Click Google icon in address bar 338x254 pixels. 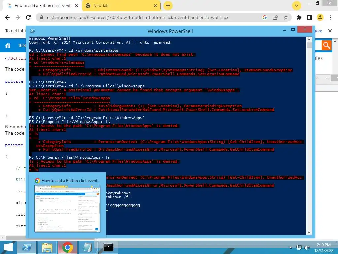click(x=265, y=17)
